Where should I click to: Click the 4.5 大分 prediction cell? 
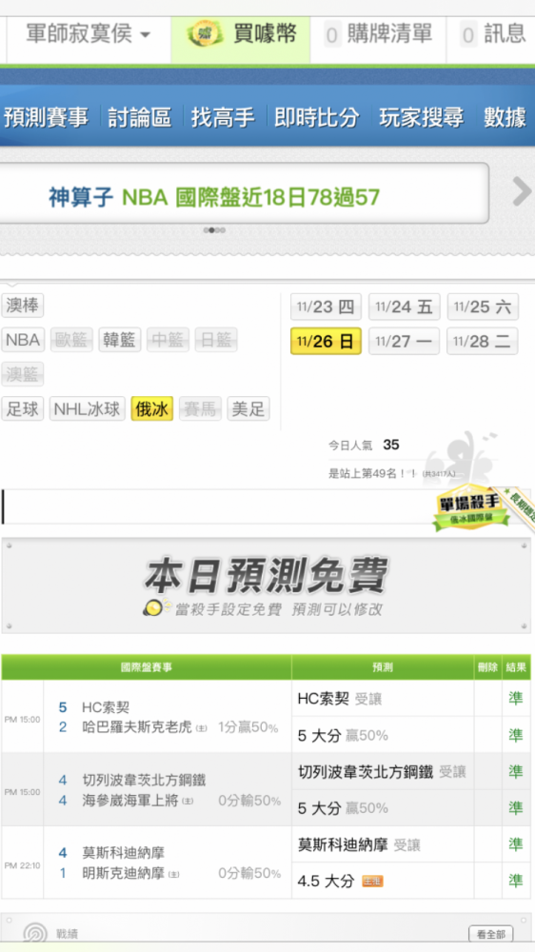[383, 881]
